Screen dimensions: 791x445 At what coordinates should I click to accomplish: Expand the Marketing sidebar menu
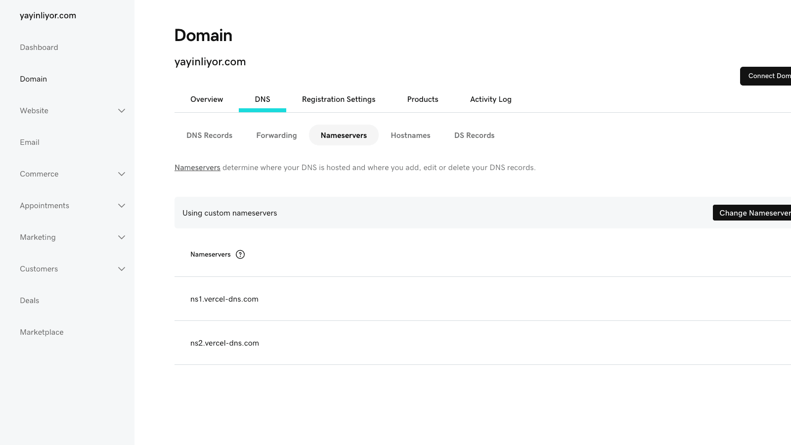121,237
